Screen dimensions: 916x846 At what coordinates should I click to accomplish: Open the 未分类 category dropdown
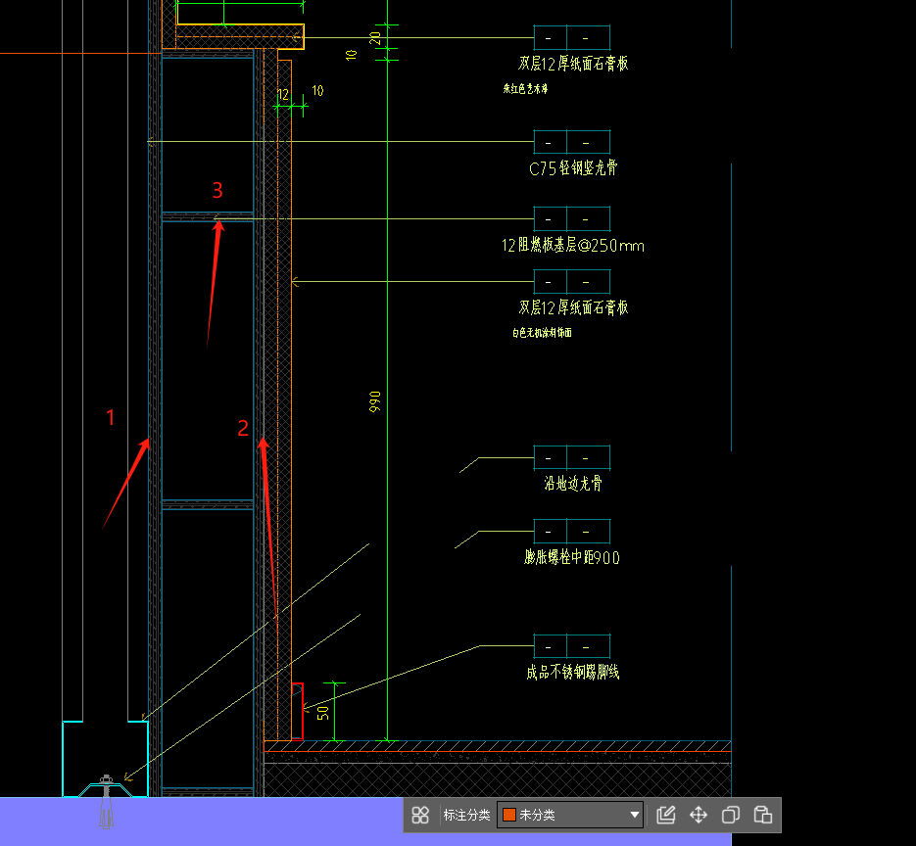click(x=570, y=815)
